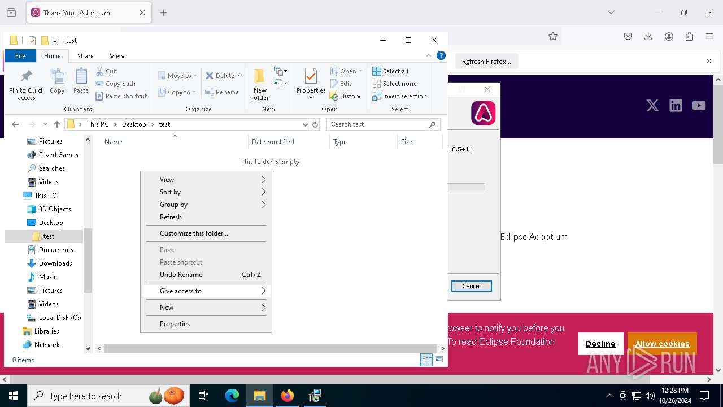Screen dimensions: 723x407
Task: Expand address bar history dropdown
Action: (x=306, y=124)
